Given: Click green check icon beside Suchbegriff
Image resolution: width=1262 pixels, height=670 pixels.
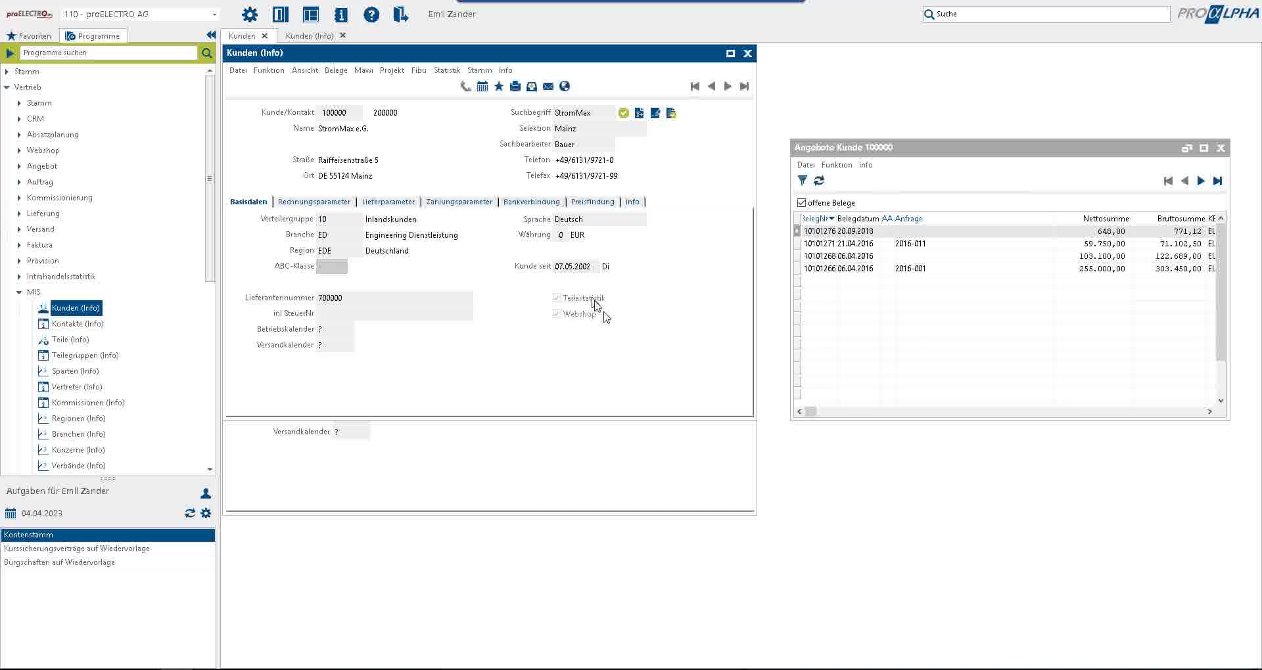Looking at the screenshot, I should [624, 113].
